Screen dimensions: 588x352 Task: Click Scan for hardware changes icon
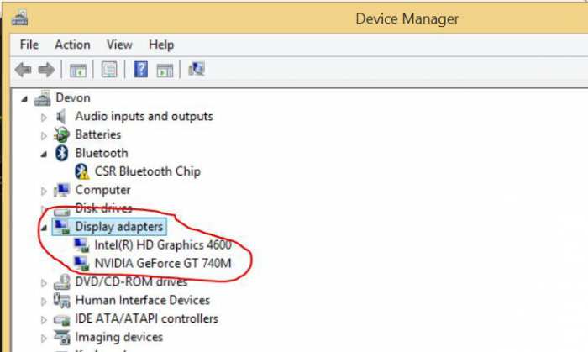point(197,70)
